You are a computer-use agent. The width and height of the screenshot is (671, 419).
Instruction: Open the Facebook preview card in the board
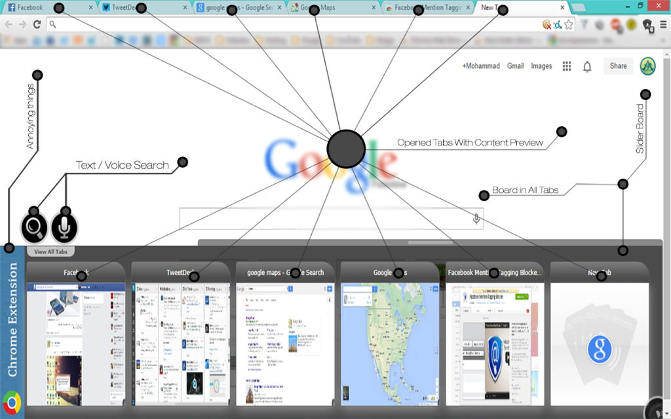point(76,333)
